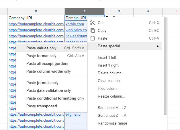Open the clearbit link beside worklytics.co
This screenshot has width=180, height=130.
tap(36, 30)
